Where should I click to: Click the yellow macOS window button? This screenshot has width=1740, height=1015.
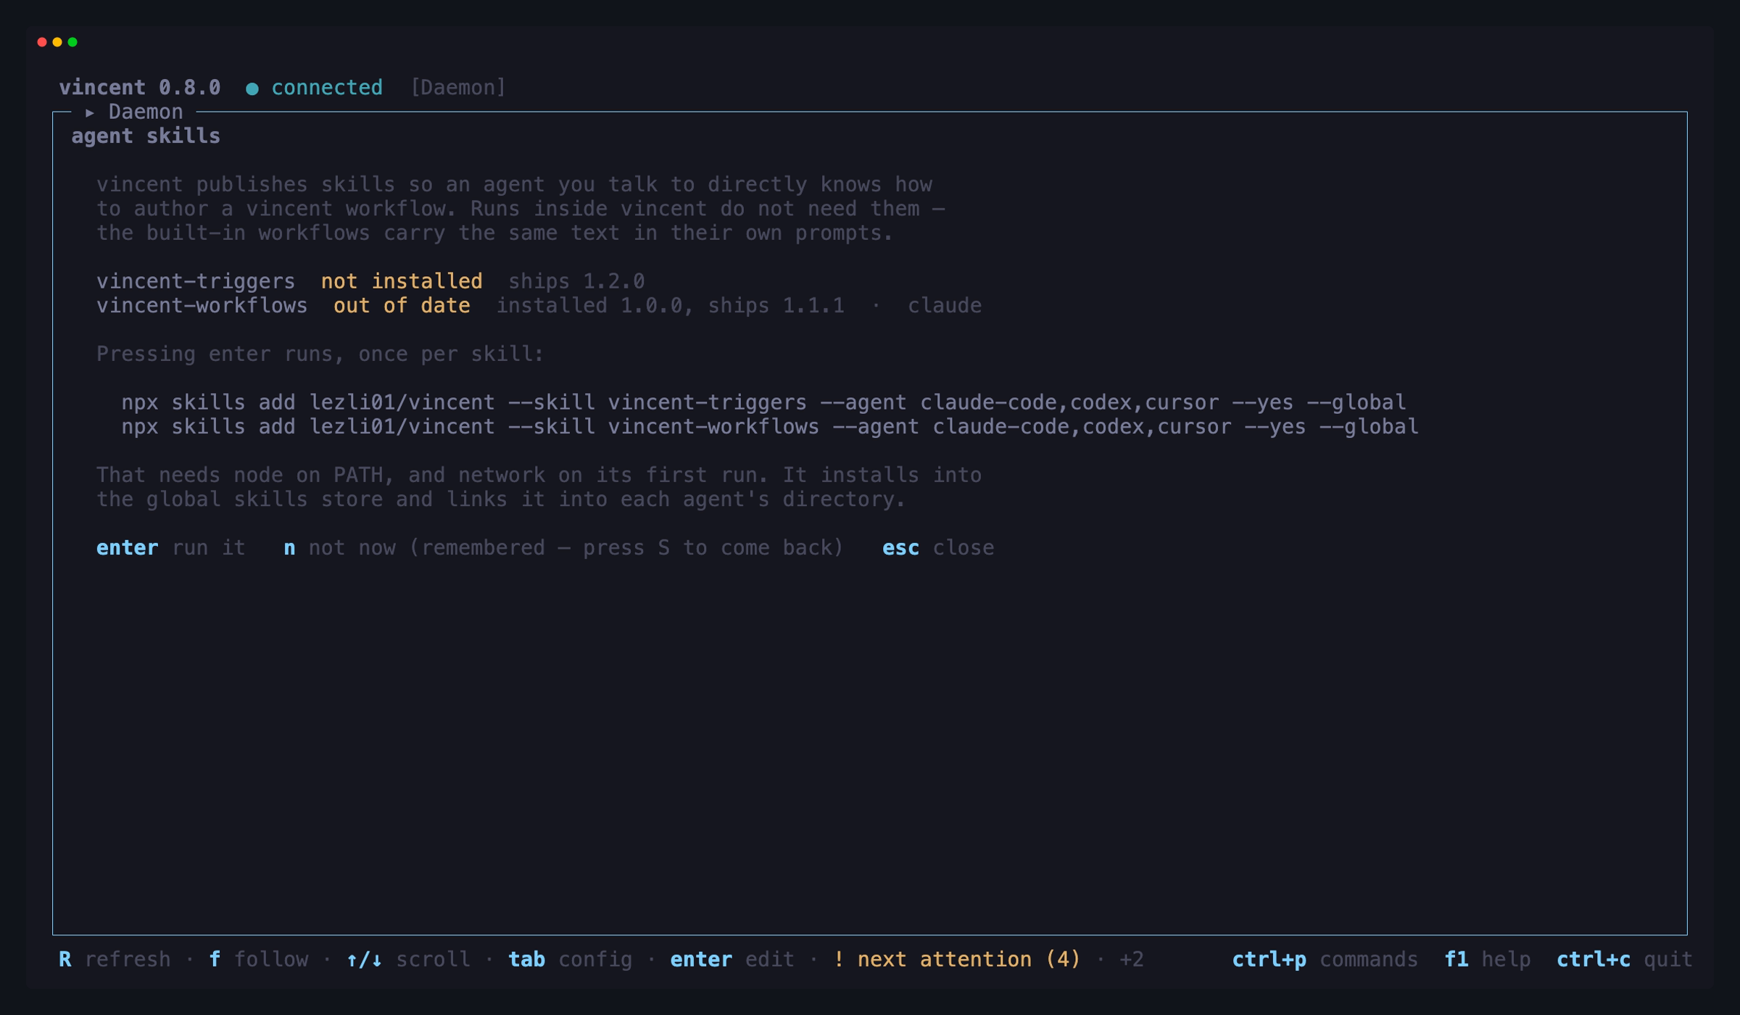click(57, 42)
